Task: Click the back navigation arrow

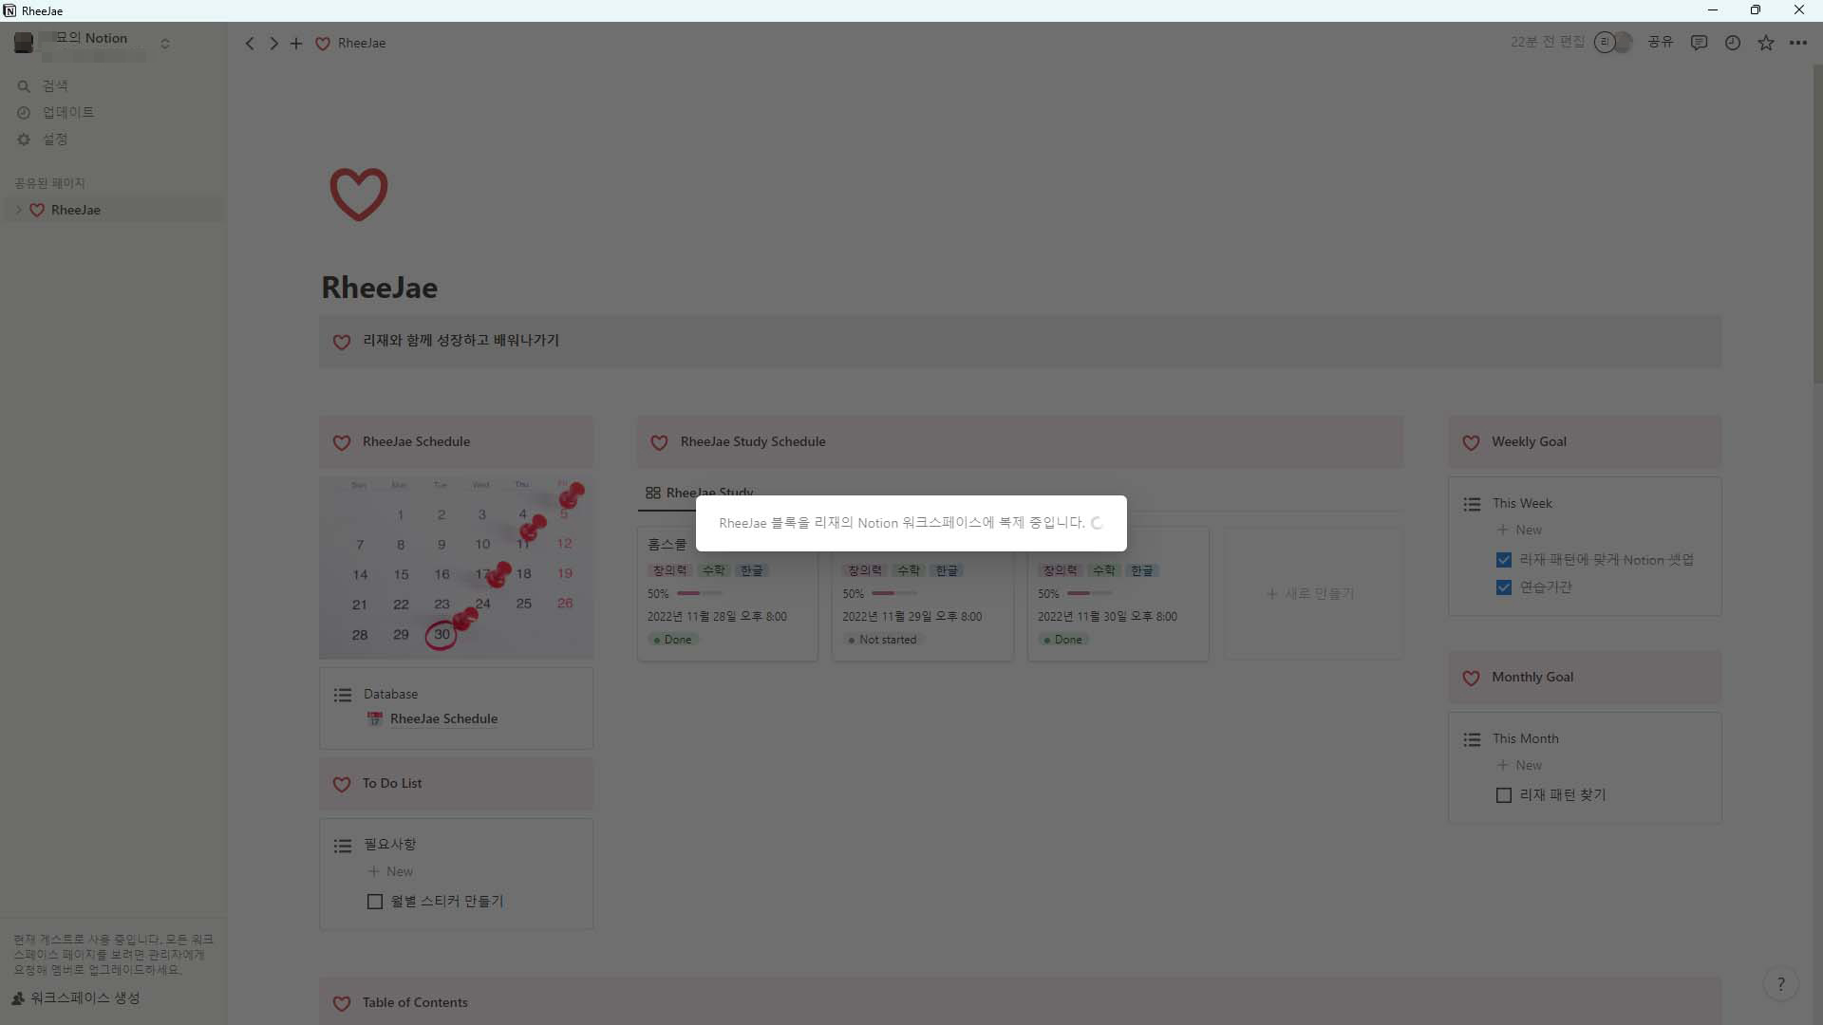Action: [250, 44]
